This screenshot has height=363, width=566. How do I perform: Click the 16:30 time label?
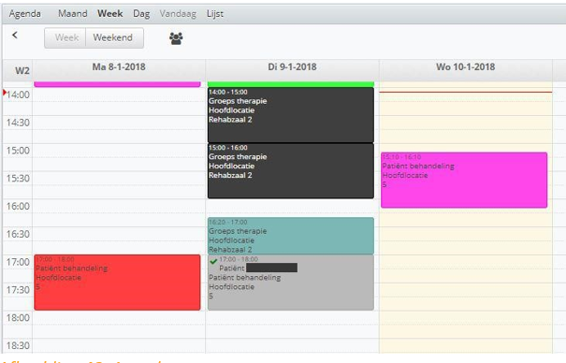pos(18,234)
